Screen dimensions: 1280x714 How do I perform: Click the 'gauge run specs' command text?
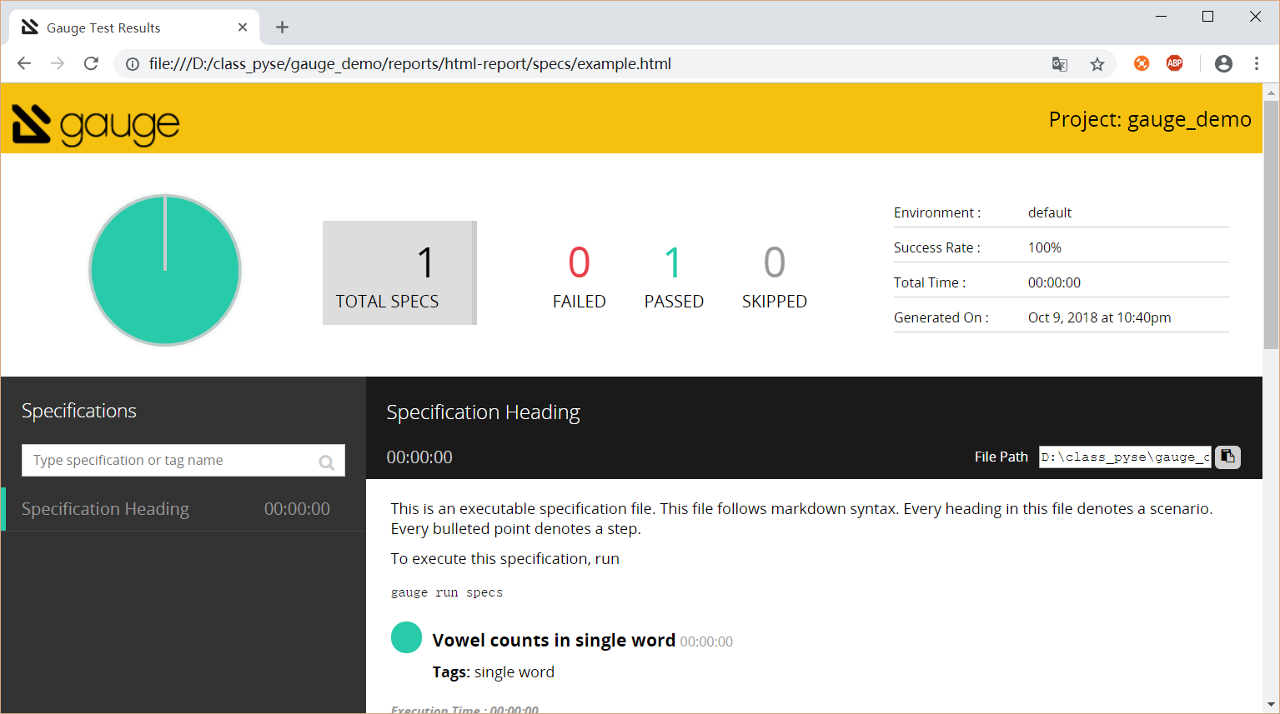pos(447,592)
